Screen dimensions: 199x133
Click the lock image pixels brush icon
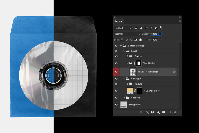pyautogui.click(x=127, y=40)
